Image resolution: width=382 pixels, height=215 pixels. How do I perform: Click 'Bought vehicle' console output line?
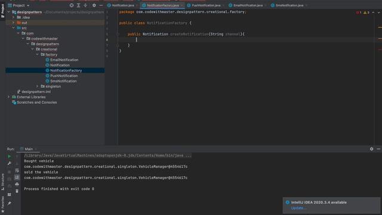point(39,161)
